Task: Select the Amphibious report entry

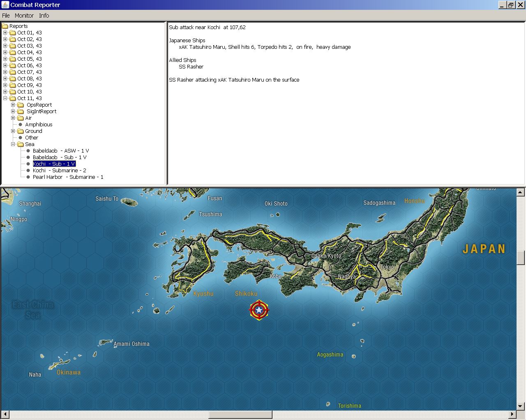Action: point(39,125)
